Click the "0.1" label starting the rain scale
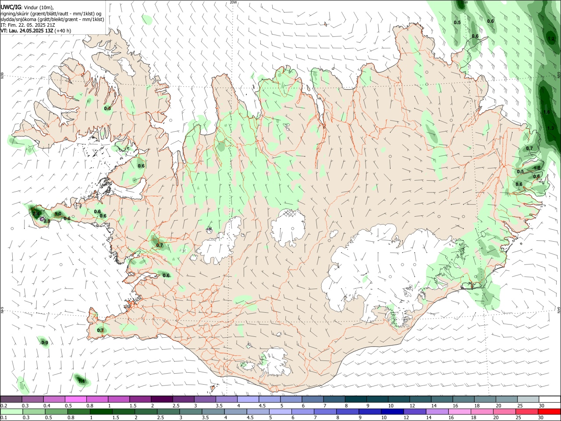The height and width of the screenshot is (421, 561). (4, 417)
